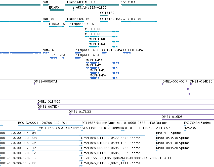Click the MCPH1-RA transcript label
The image size is (214, 167).
[97, 44]
